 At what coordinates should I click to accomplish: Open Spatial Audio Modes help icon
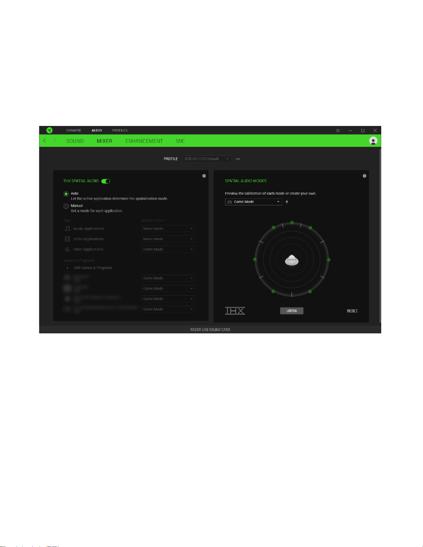click(364, 176)
